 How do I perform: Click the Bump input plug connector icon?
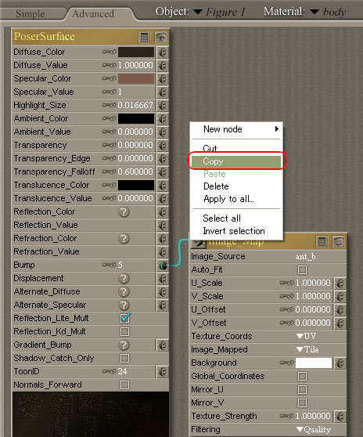163,265
